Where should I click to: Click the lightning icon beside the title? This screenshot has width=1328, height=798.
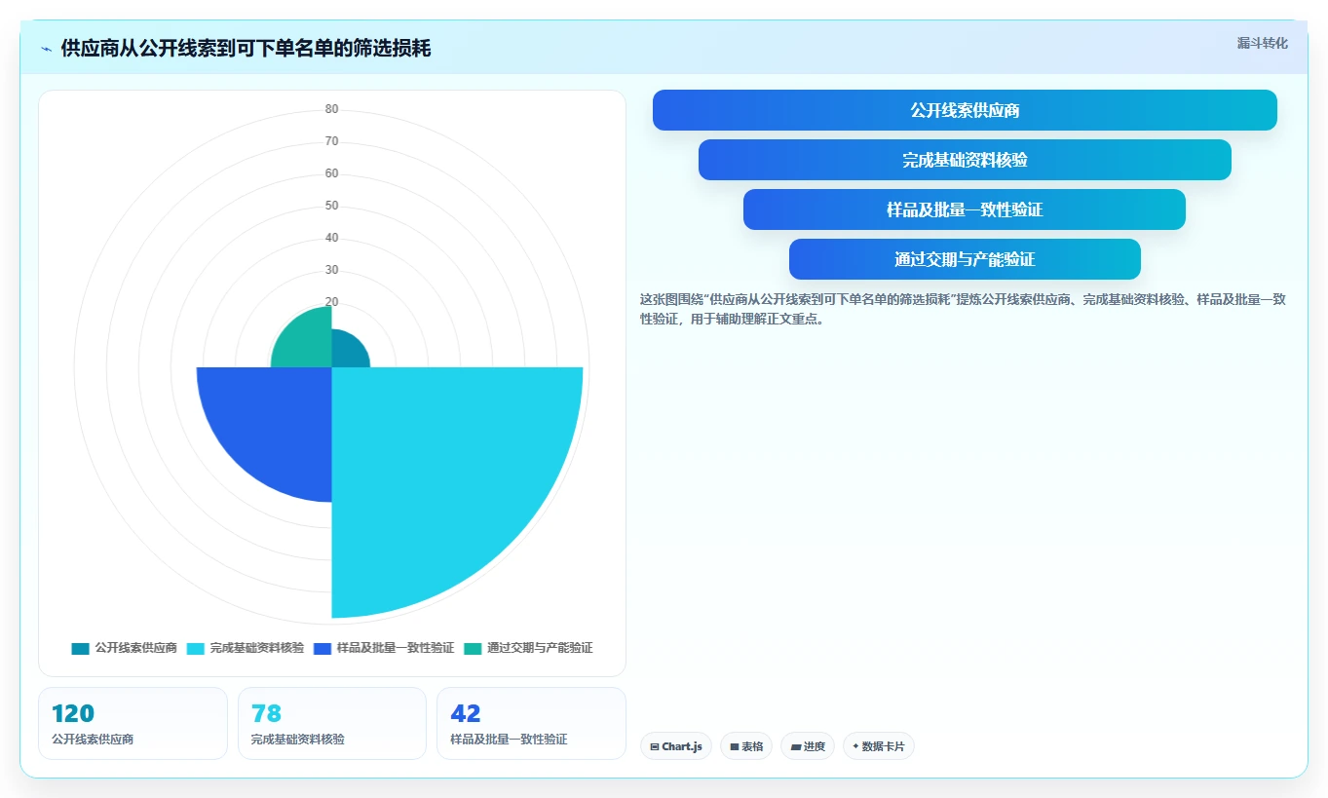tap(46, 49)
